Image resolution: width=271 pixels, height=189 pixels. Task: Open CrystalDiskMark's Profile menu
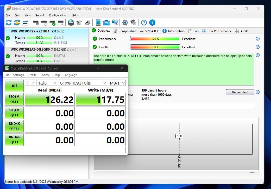(x=32, y=75)
